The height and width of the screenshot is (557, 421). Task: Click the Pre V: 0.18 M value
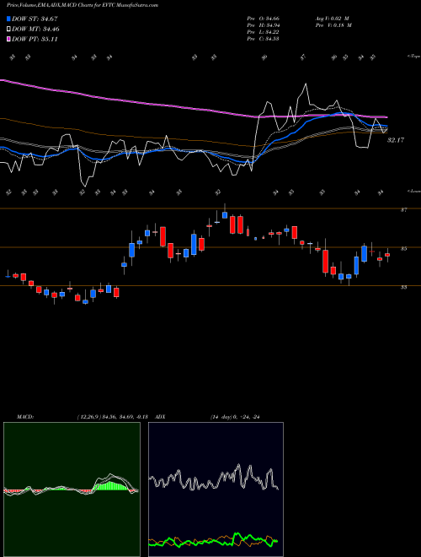tap(334, 25)
